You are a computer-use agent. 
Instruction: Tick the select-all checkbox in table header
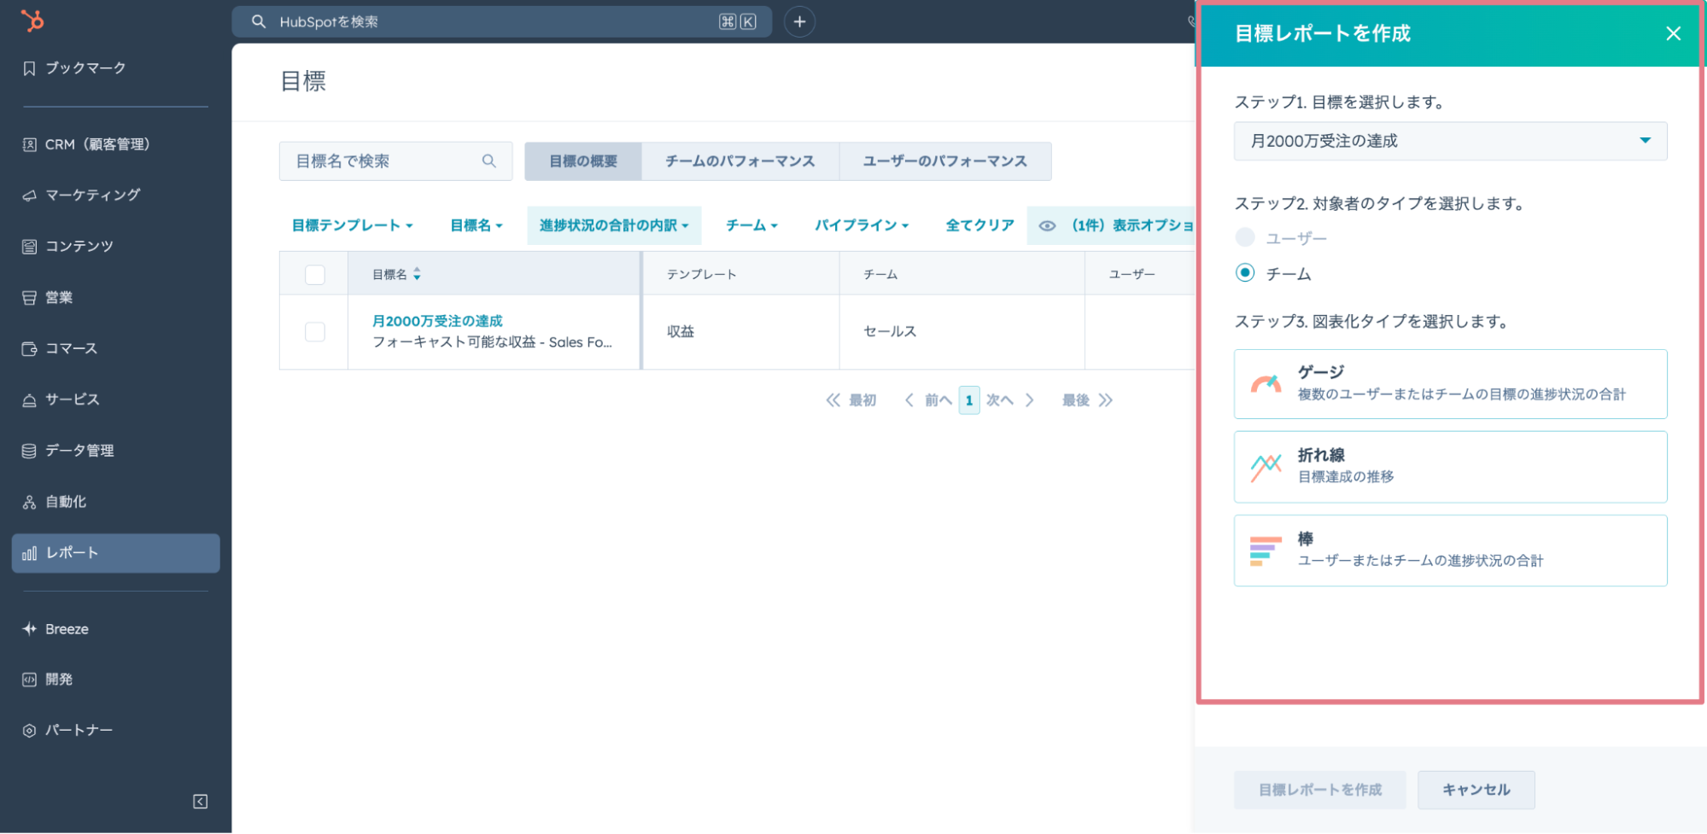315,274
